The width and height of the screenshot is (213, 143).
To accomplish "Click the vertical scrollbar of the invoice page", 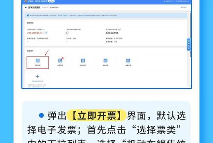I will coord(190,34).
